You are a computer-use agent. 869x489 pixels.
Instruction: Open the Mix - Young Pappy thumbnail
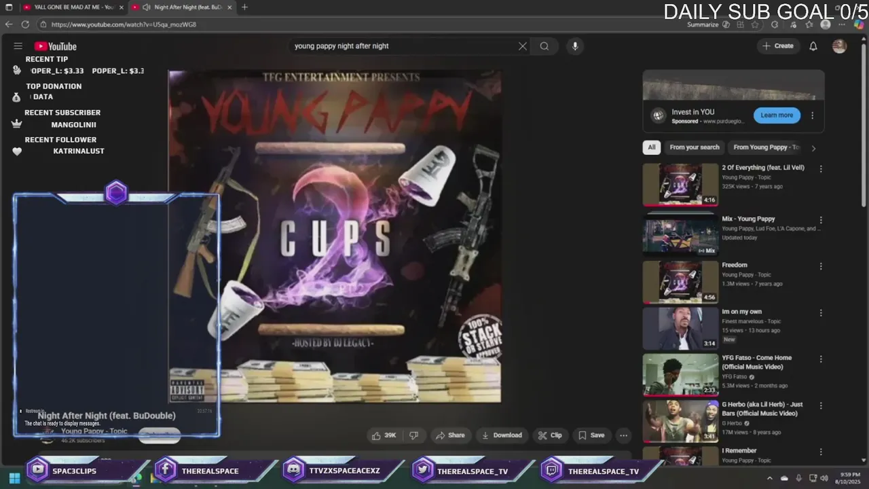680,234
